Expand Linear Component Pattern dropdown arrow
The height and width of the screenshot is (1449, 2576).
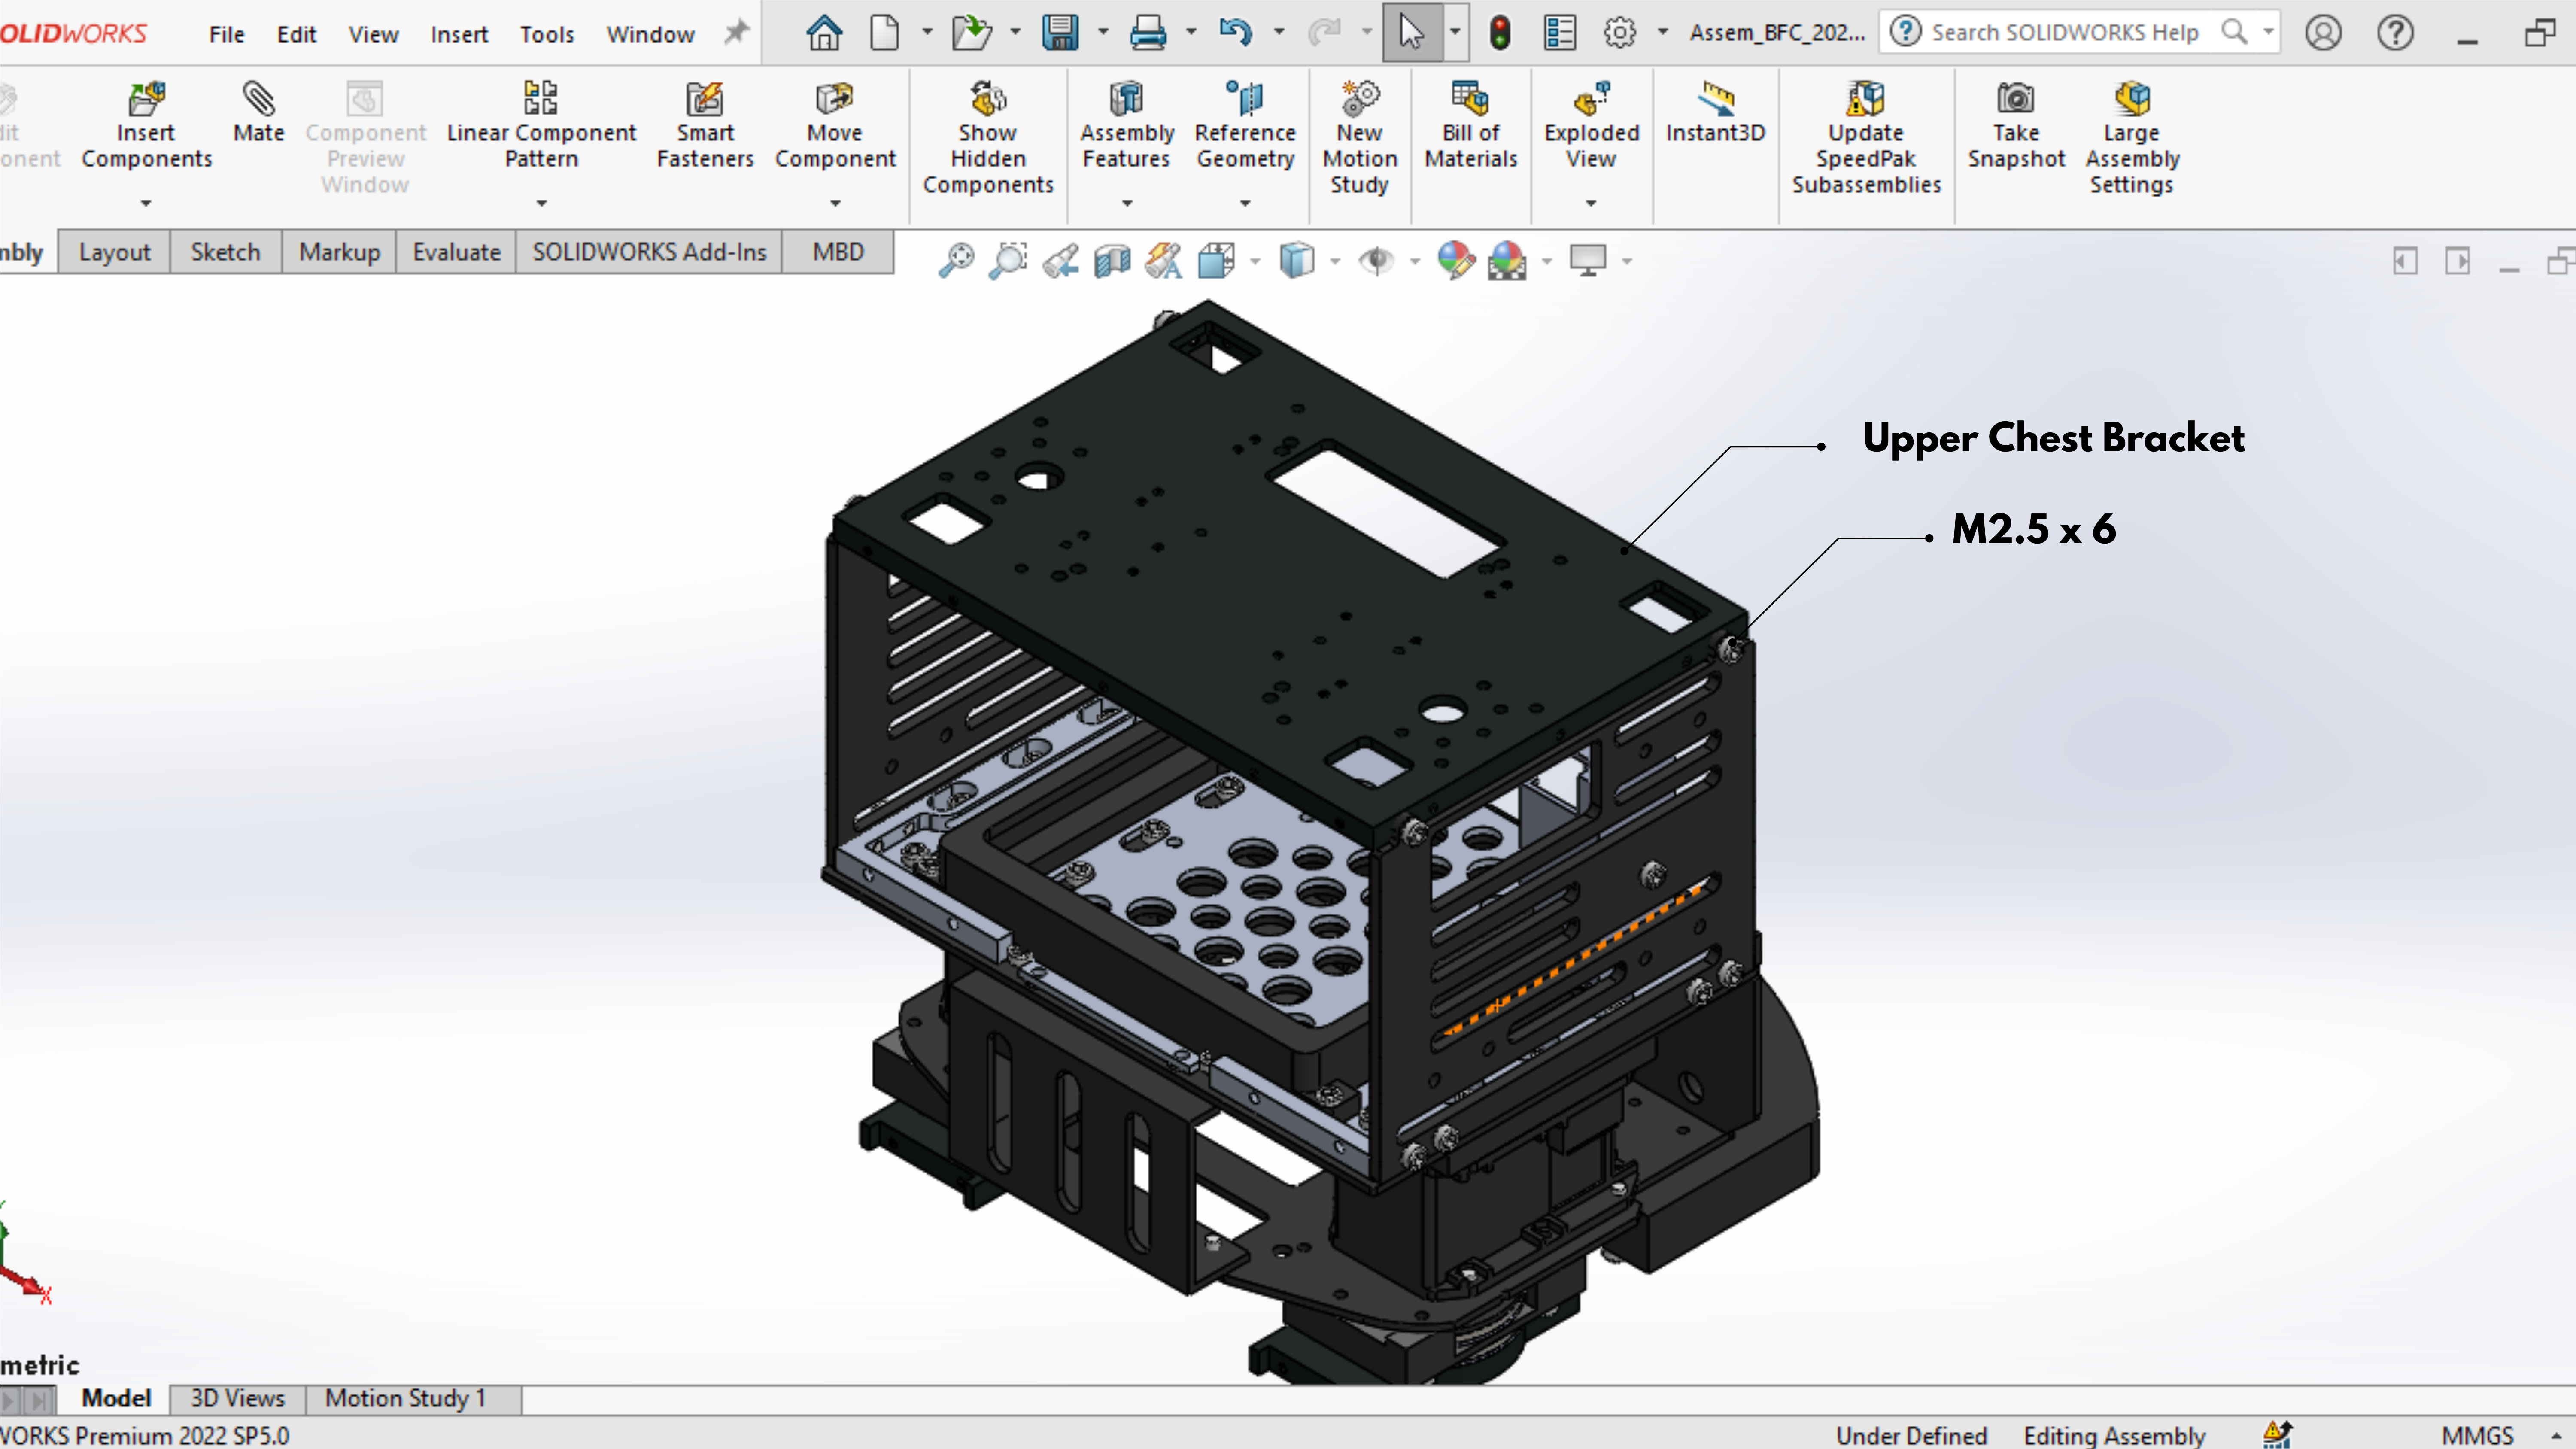pos(541,203)
